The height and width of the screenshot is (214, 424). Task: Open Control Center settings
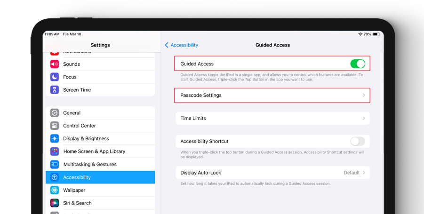click(100, 126)
